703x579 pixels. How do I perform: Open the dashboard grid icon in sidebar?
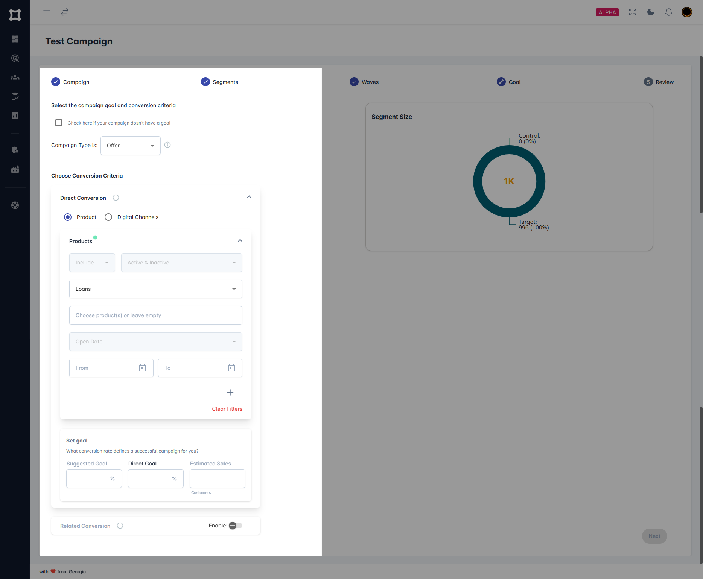15,39
